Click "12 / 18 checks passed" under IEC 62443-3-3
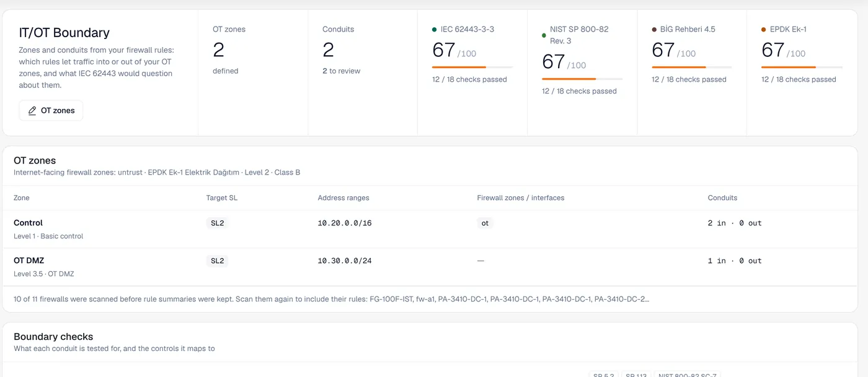The height and width of the screenshot is (377, 868). coord(469,79)
